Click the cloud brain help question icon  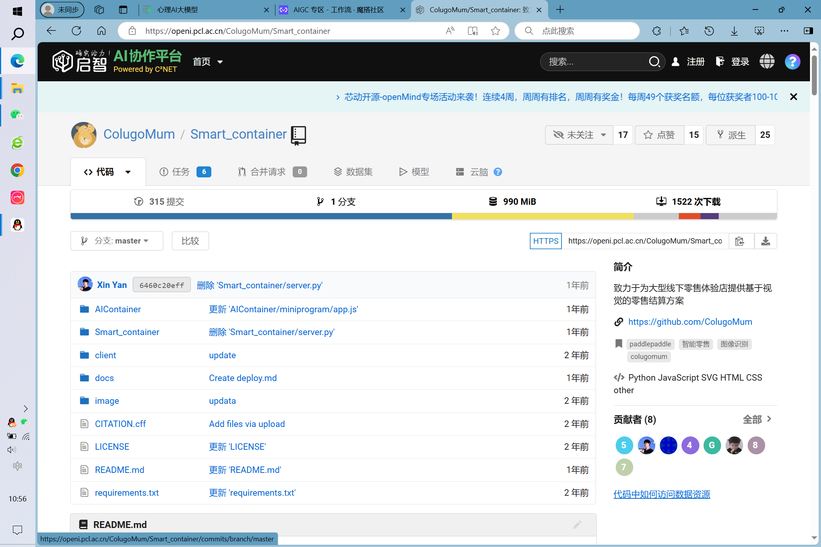point(498,172)
